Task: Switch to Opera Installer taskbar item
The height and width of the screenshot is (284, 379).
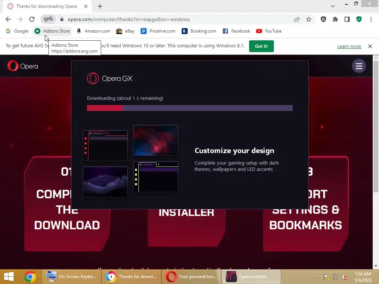Action: pos(251,277)
